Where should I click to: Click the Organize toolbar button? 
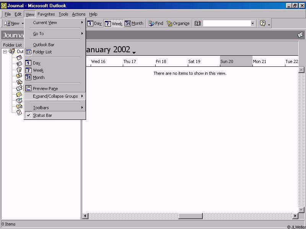click(178, 23)
